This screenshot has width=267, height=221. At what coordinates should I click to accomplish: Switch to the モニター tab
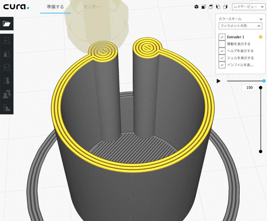click(x=92, y=7)
